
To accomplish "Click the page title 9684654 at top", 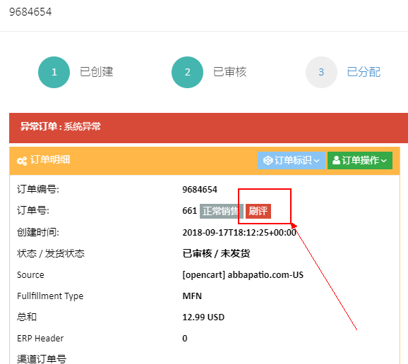I will pos(30,12).
